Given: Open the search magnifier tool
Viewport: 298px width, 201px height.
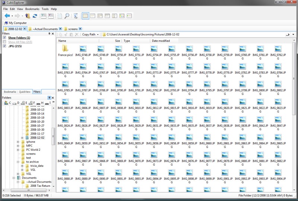Looking at the screenshot, I should point(67,16).
